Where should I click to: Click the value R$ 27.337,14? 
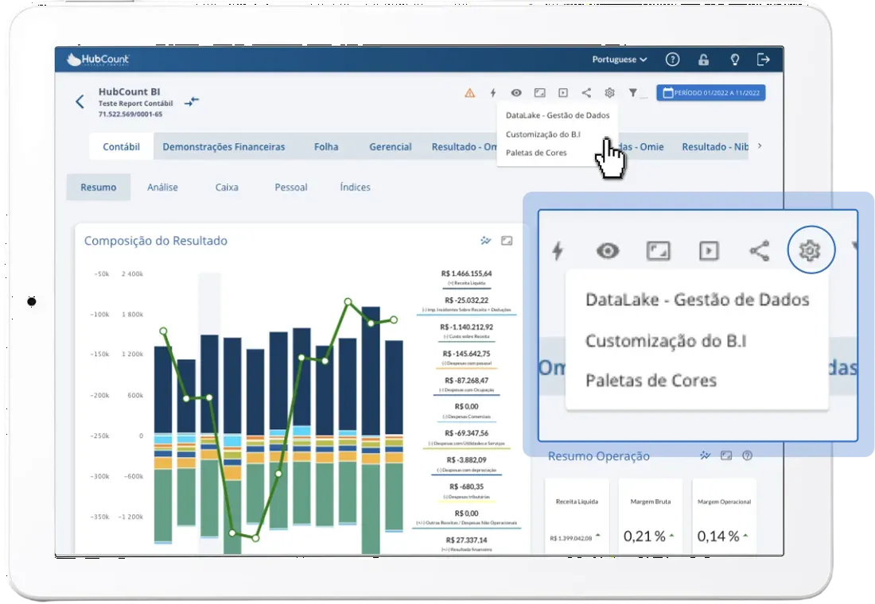pyautogui.click(x=466, y=540)
